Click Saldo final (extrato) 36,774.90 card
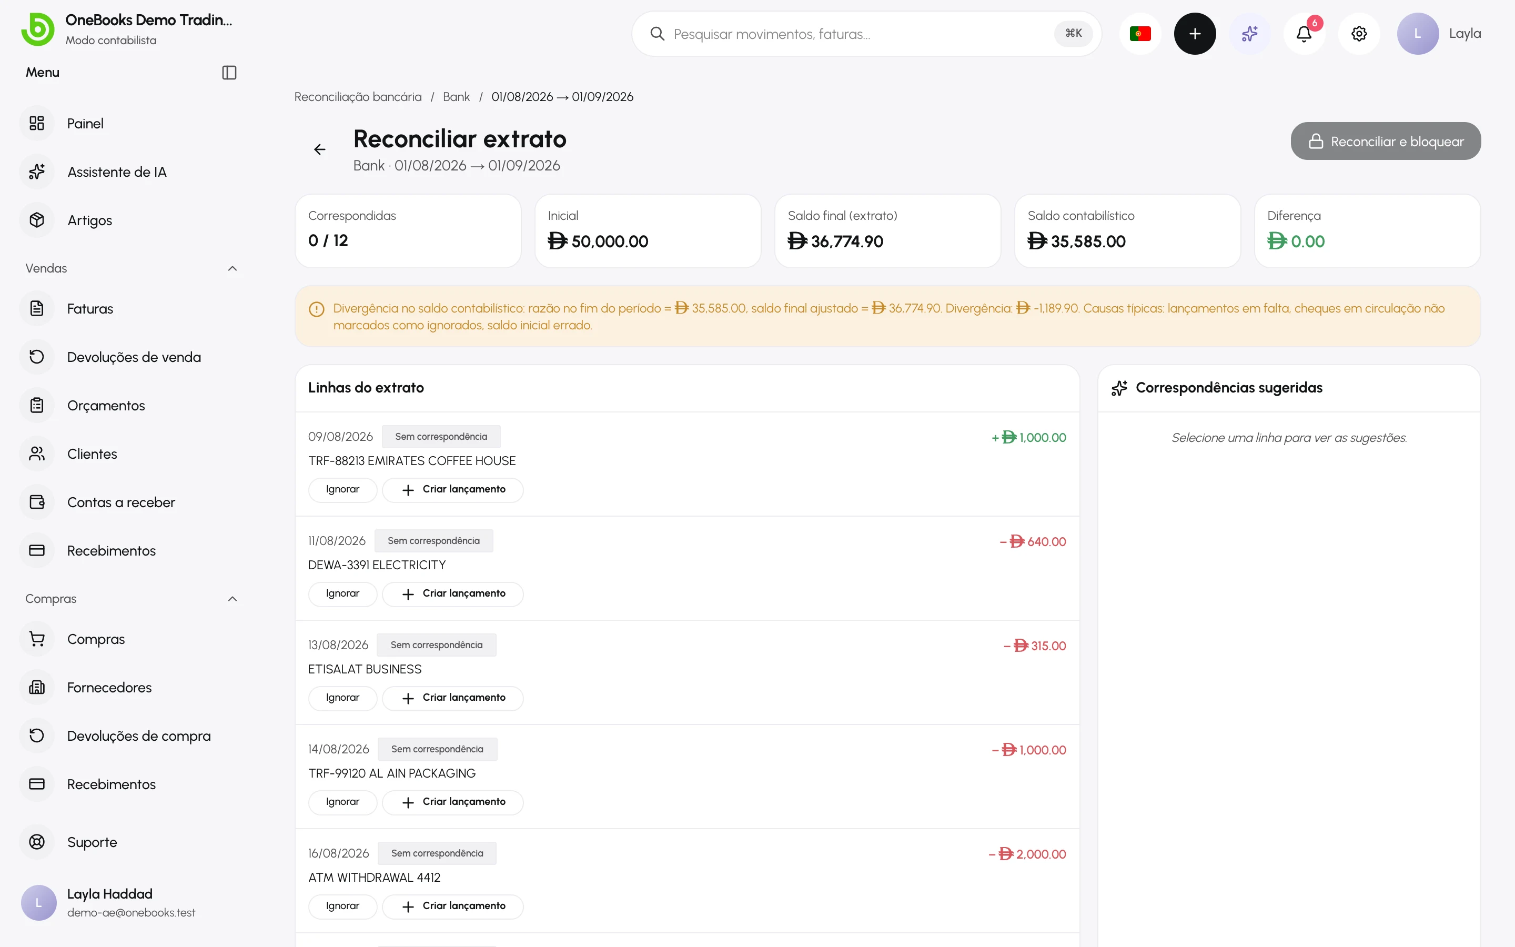Screen dimensions: 1515x947 [887, 231]
